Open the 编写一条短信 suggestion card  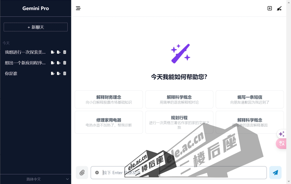(250, 99)
